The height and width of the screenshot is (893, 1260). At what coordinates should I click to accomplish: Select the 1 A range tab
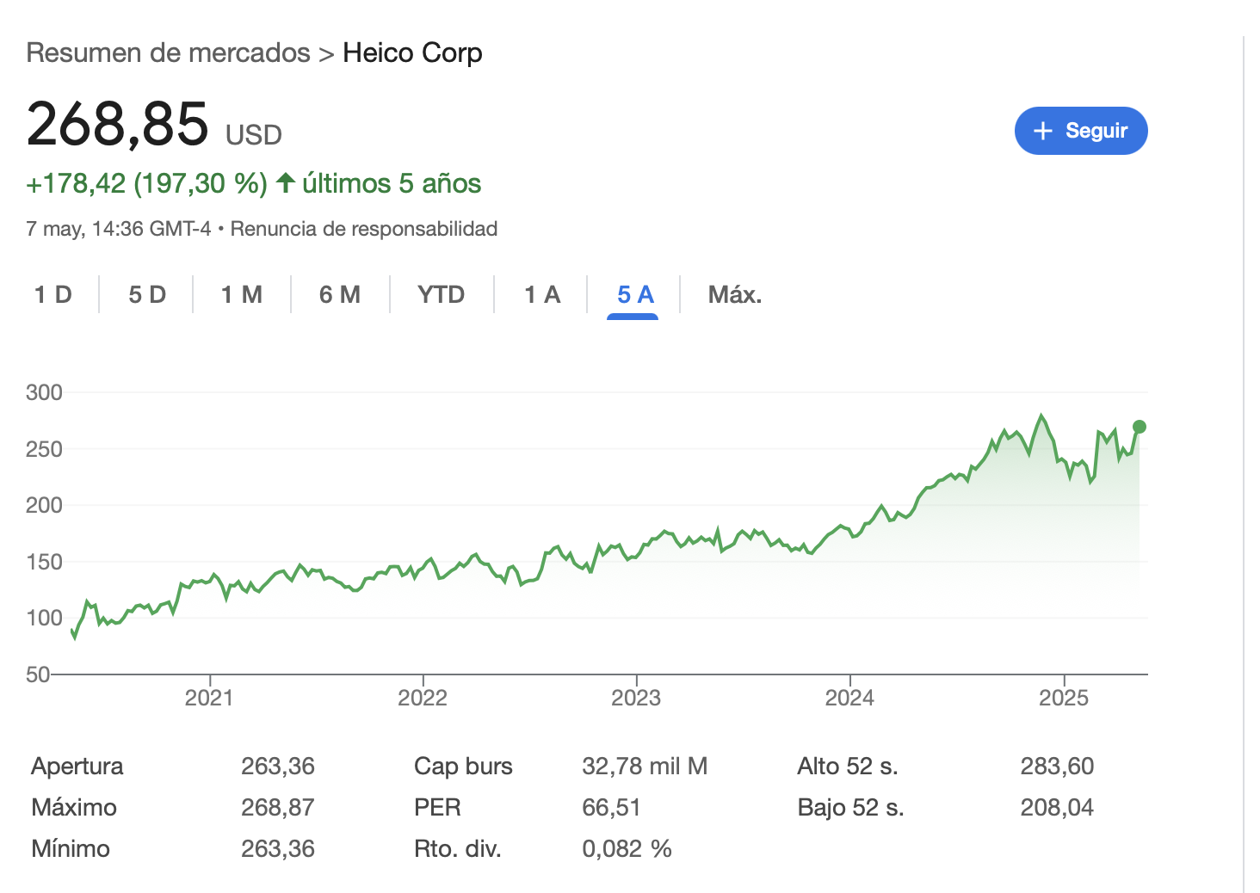[542, 295]
